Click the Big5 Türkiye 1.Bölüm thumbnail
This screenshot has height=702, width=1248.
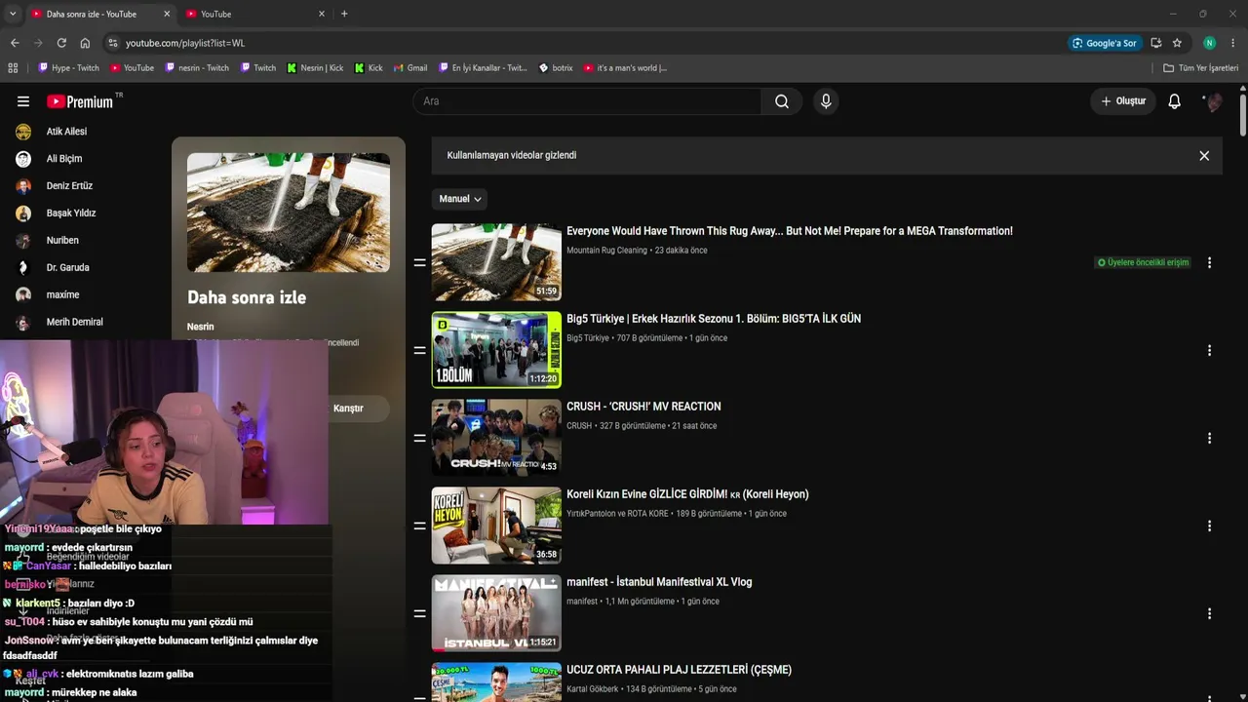pos(496,350)
